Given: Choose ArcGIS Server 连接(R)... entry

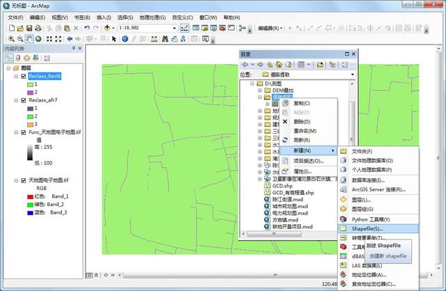Looking at the screenshot, I should 378,189.
